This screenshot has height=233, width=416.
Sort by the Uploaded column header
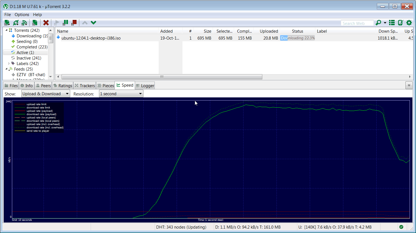click(267, 31)
